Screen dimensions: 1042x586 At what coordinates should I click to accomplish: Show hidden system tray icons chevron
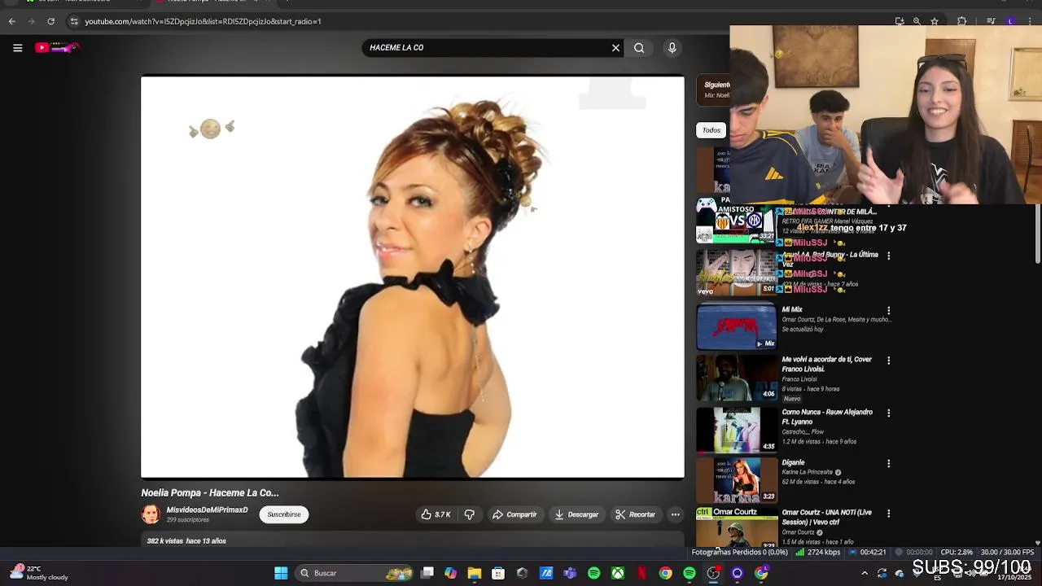[x=865, y=573]
